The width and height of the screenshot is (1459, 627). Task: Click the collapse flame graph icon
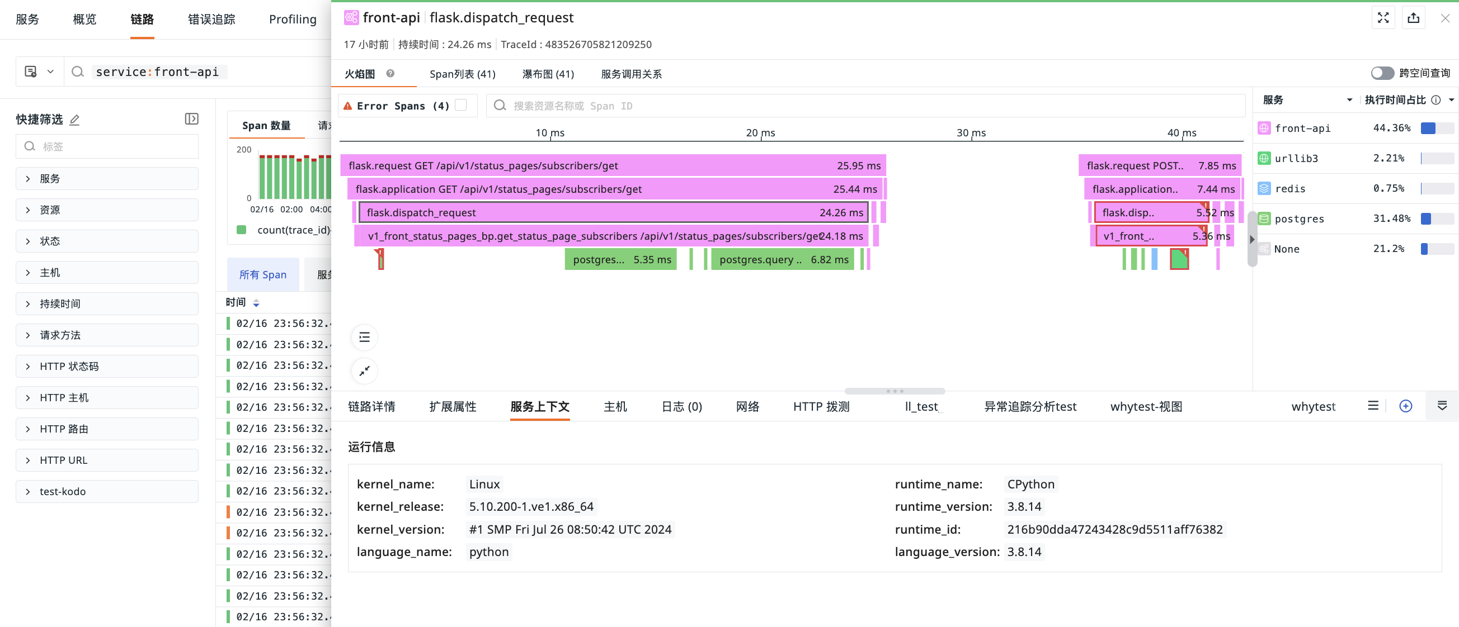[364, 371]
